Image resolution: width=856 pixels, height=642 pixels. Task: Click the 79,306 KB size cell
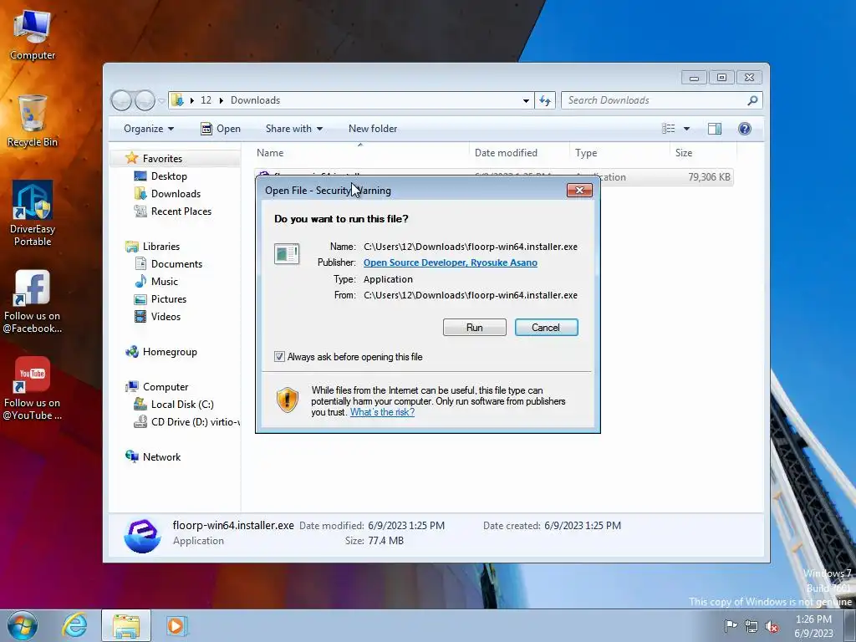(709, 177)
